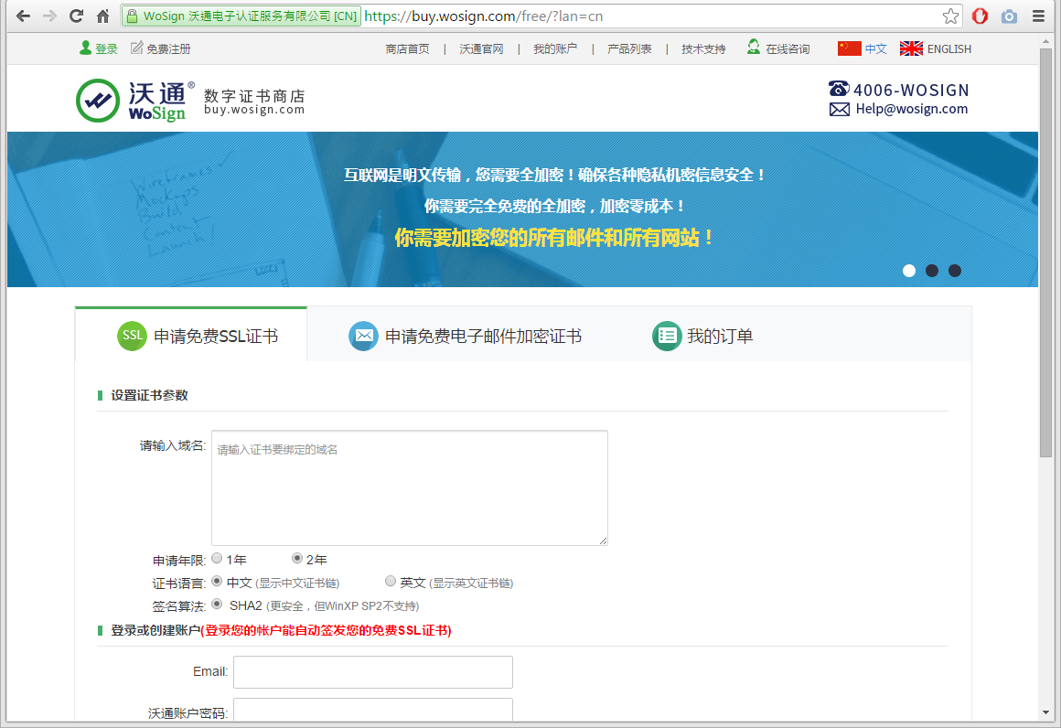Click the 免费注册 register link
Image resolution: width=1061 pixels, height=728 pixels.
[168, 49]
